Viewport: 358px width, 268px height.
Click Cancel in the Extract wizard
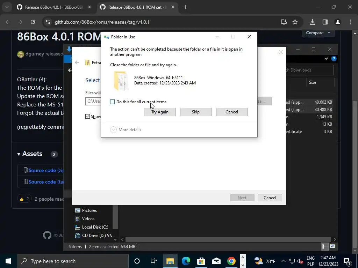(270, 198)
